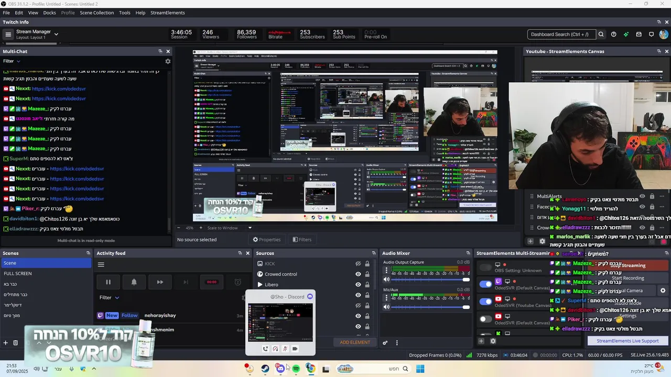Disable OdedSVR Twitch Default Canvas output

click(486, 284)
